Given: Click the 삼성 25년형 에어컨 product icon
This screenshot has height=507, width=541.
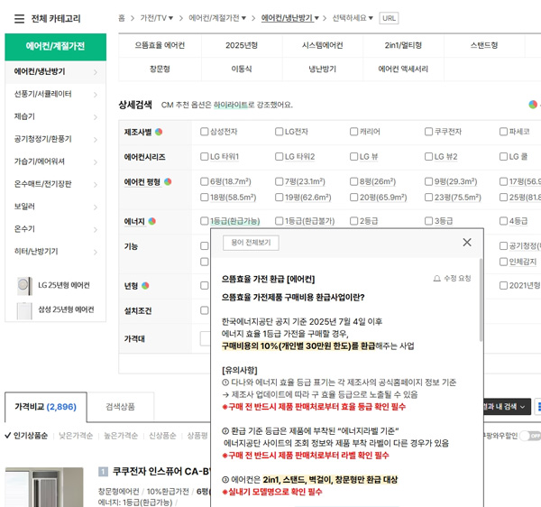Looking at the screenshot, I should [24, 309].
